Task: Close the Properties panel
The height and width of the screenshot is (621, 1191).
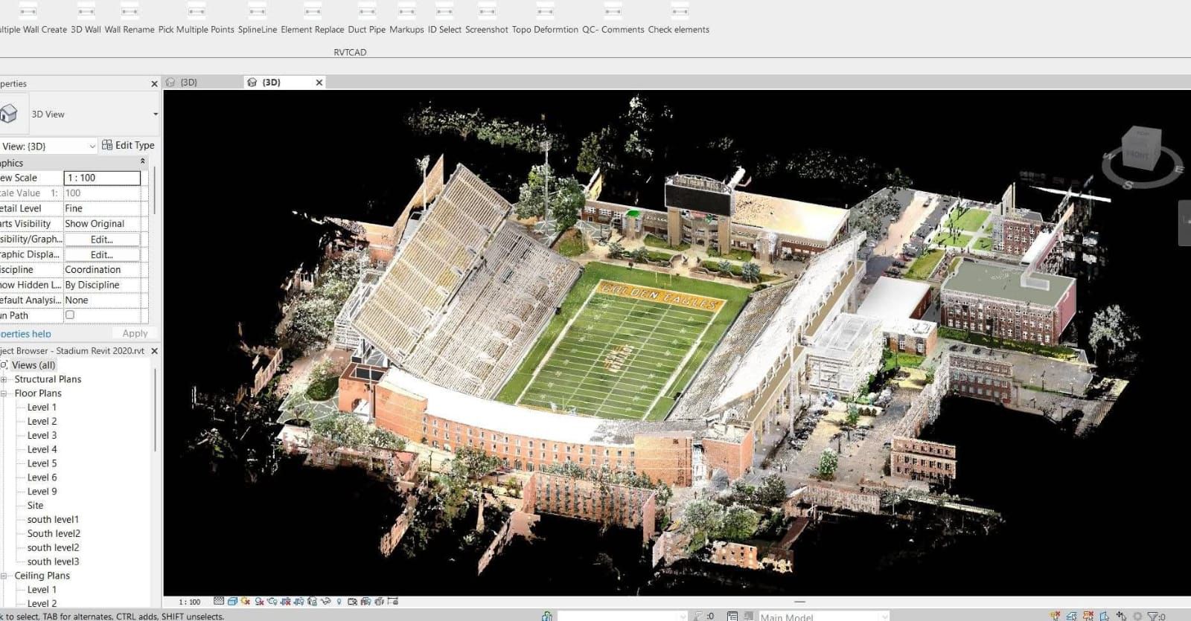Action: (x=155, y=84)
